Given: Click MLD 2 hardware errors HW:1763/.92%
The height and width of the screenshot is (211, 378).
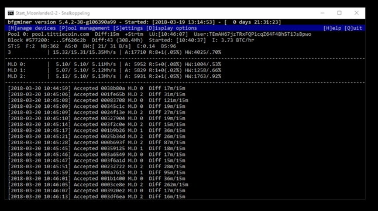Looking at the screenshot, I should 203,76.
